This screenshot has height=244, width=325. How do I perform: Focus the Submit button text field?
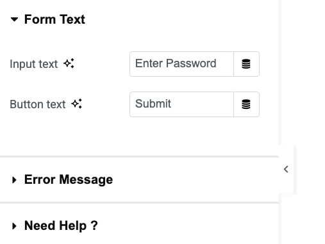(x=181, y=104)
